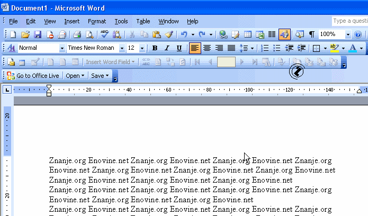Expand the Style dropdown showing Normal

(x=62, y=48)
